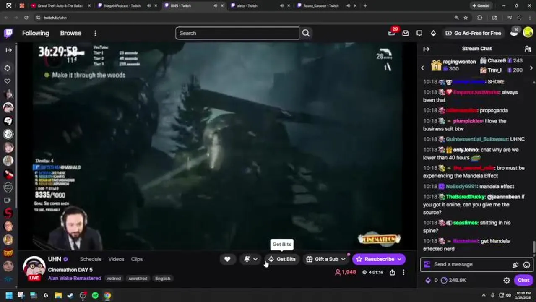Open the Gift a Sub dropdown

(x=326, y=259)
